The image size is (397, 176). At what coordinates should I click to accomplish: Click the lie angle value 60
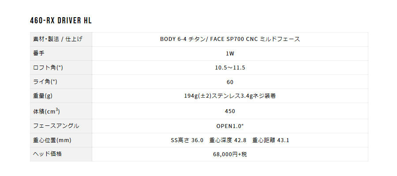click(230, 82)
